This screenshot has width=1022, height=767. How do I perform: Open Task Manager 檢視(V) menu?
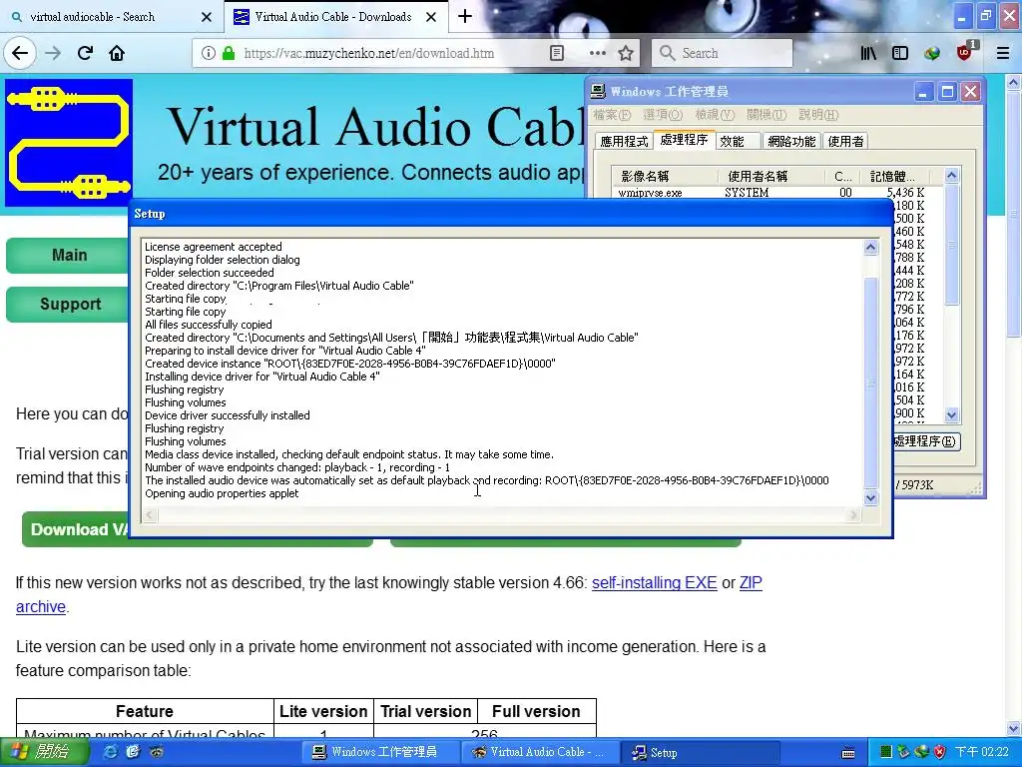(715, 115)
